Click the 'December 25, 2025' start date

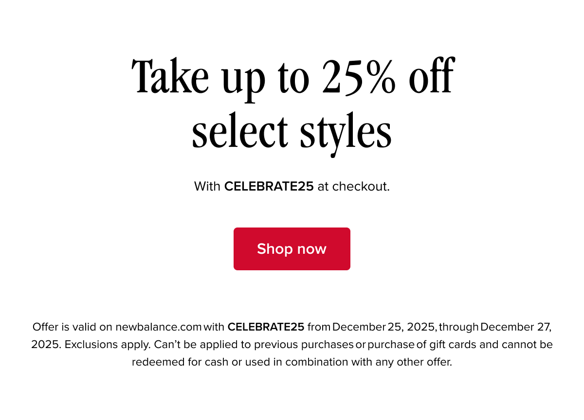pyautogui.click(x=384, y=327)
